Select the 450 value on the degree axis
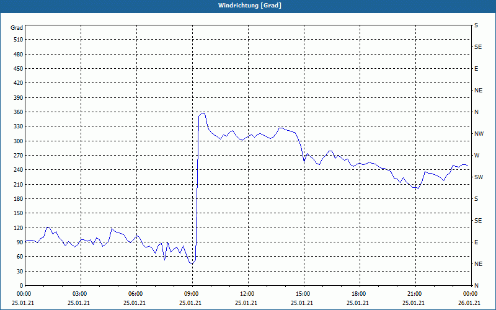Screen dimensions: 496x310 click(x=19, y=69)
